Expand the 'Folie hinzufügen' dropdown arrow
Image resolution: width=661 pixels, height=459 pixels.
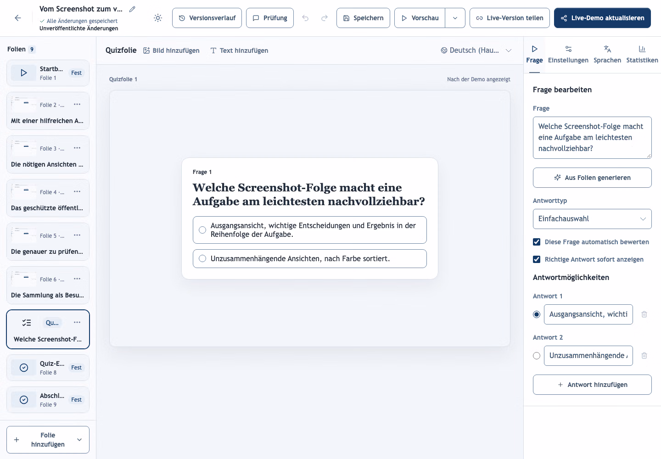79,440
